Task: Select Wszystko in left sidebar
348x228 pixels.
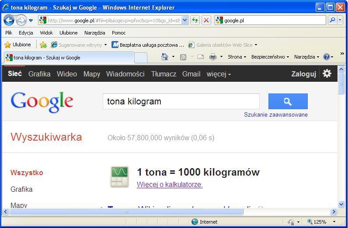Action: pyautogui.click(x=27, y=173)
